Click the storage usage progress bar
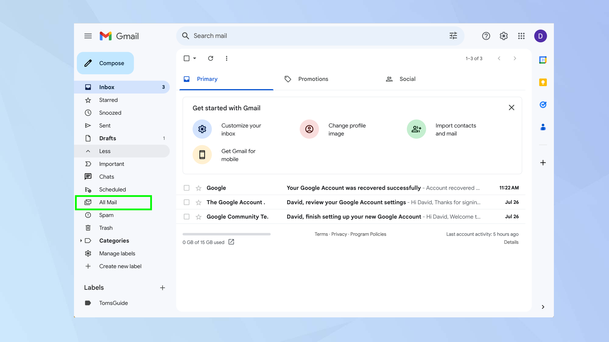Viewport: 609px width, 342px height. click(227, 234)
